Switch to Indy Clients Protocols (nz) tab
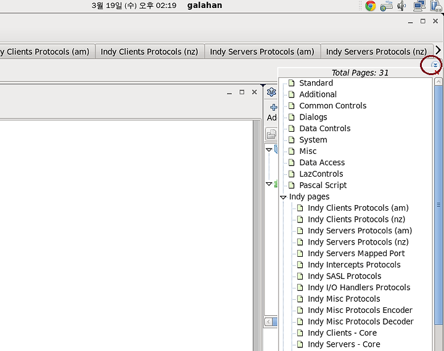The width and height of the screenshot is (444, 351). (149, 52)
